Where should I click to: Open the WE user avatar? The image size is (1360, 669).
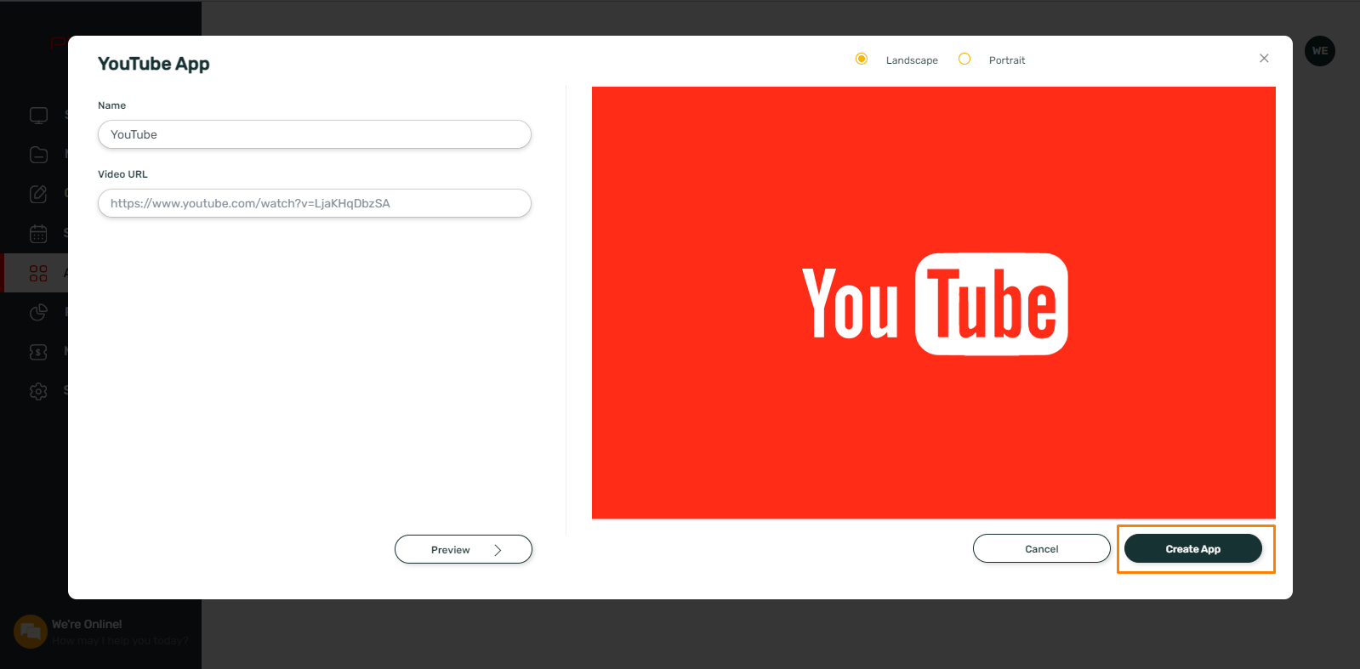coord(1320,51)
